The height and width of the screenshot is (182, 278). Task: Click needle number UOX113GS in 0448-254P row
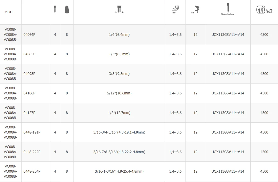[228, 171]
